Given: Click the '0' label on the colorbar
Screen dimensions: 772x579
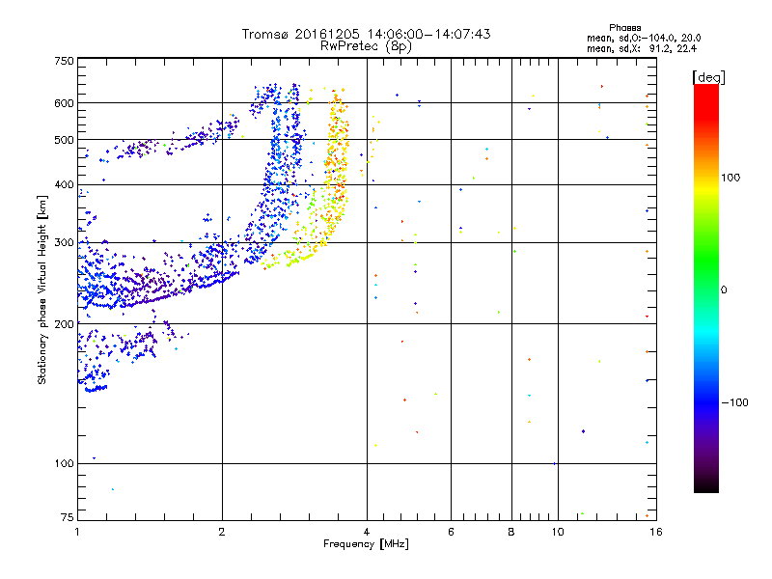Looking at the screenshot, I should click(724, 289).
